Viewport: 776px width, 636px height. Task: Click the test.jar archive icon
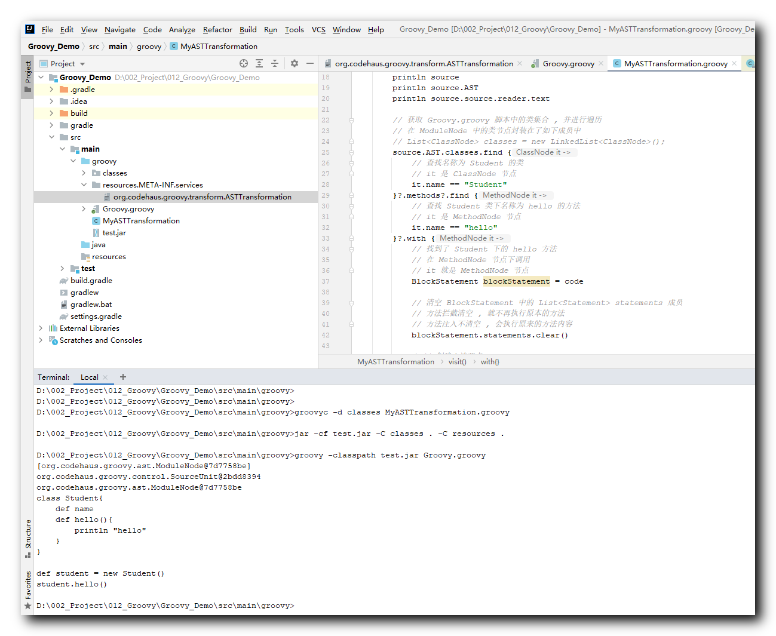pos(96,233)
